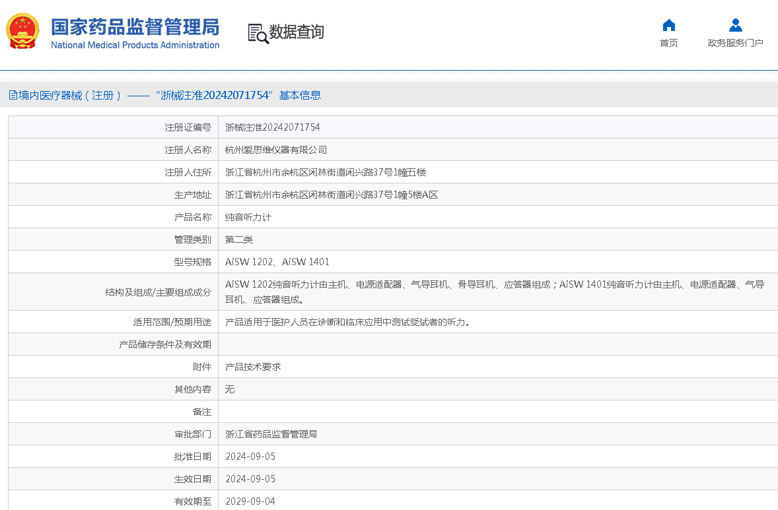
Task: Click the 国家药品监督管理局 site title
Action: point(135,27)
